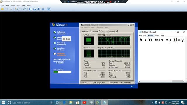Take a VM snapshot via toolbar icon
187x105 pixels.
tap(16, 9)
